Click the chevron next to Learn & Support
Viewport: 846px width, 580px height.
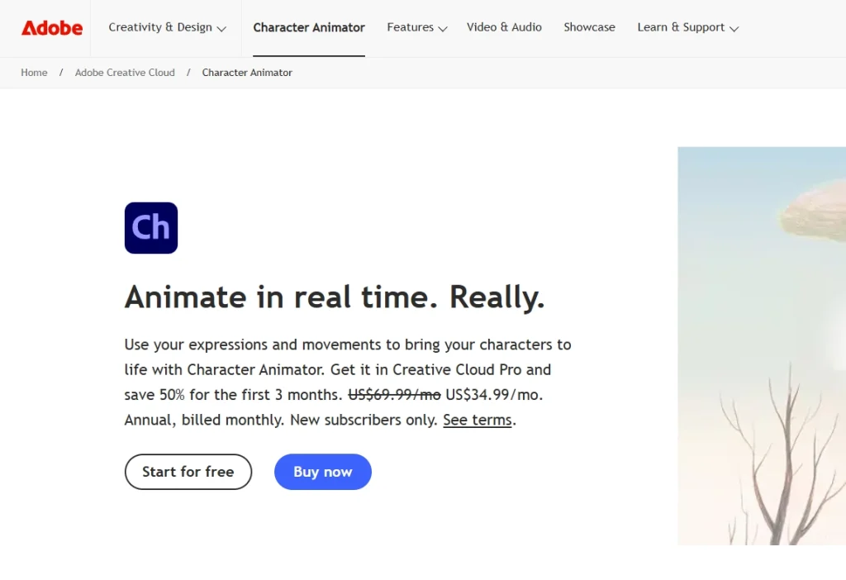(734, 29)
